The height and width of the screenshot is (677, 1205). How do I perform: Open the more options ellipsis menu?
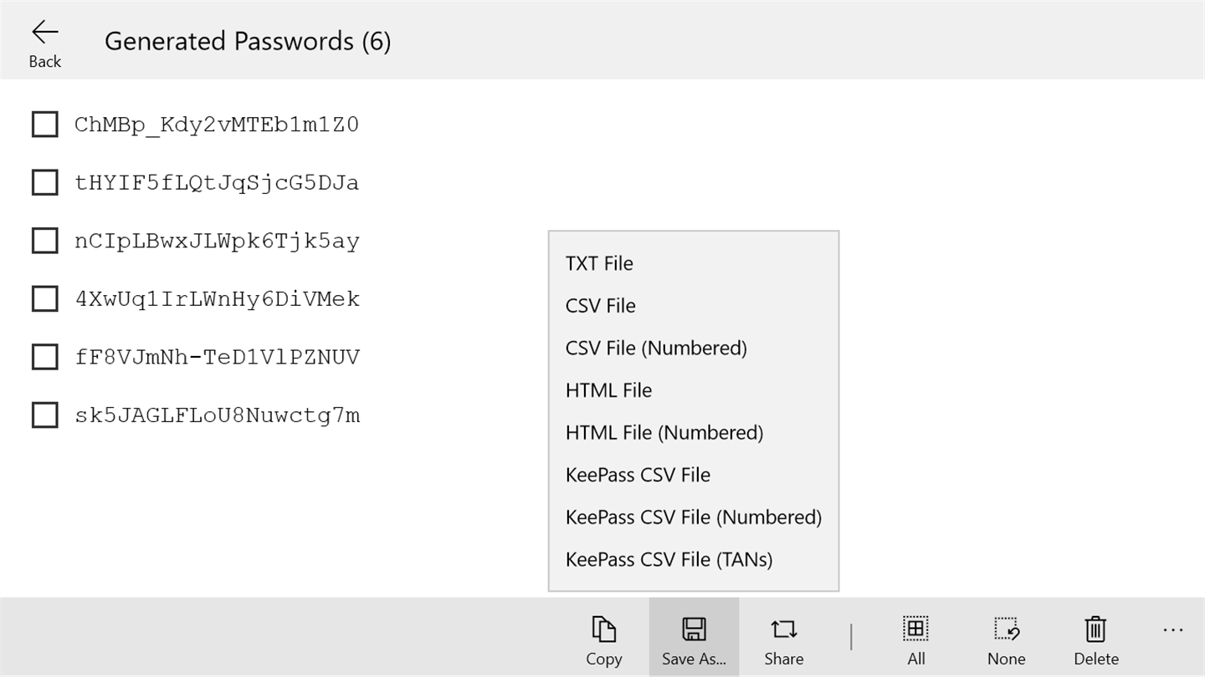(x=1173, y=630)
